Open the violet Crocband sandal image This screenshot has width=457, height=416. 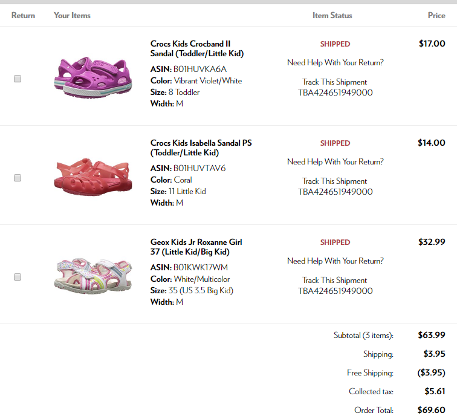point(92,77)
